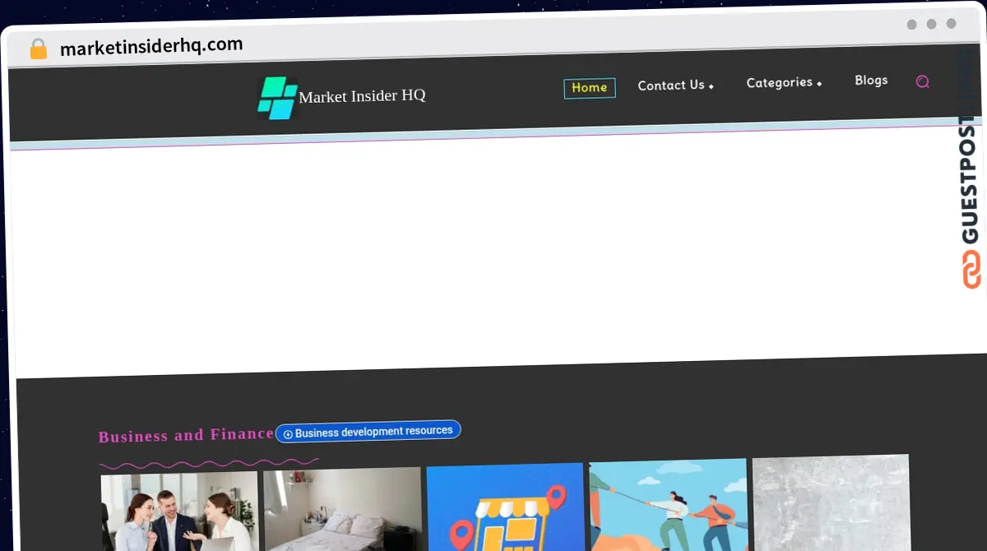Open the office meeting article thumbnail

pyautogui.click(x=179, y=510)
